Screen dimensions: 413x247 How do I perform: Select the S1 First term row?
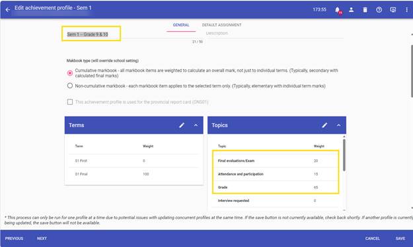point(133,161)
